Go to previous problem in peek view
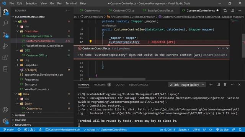The width and height of the screenshot is (245, 137). (223, 48)
